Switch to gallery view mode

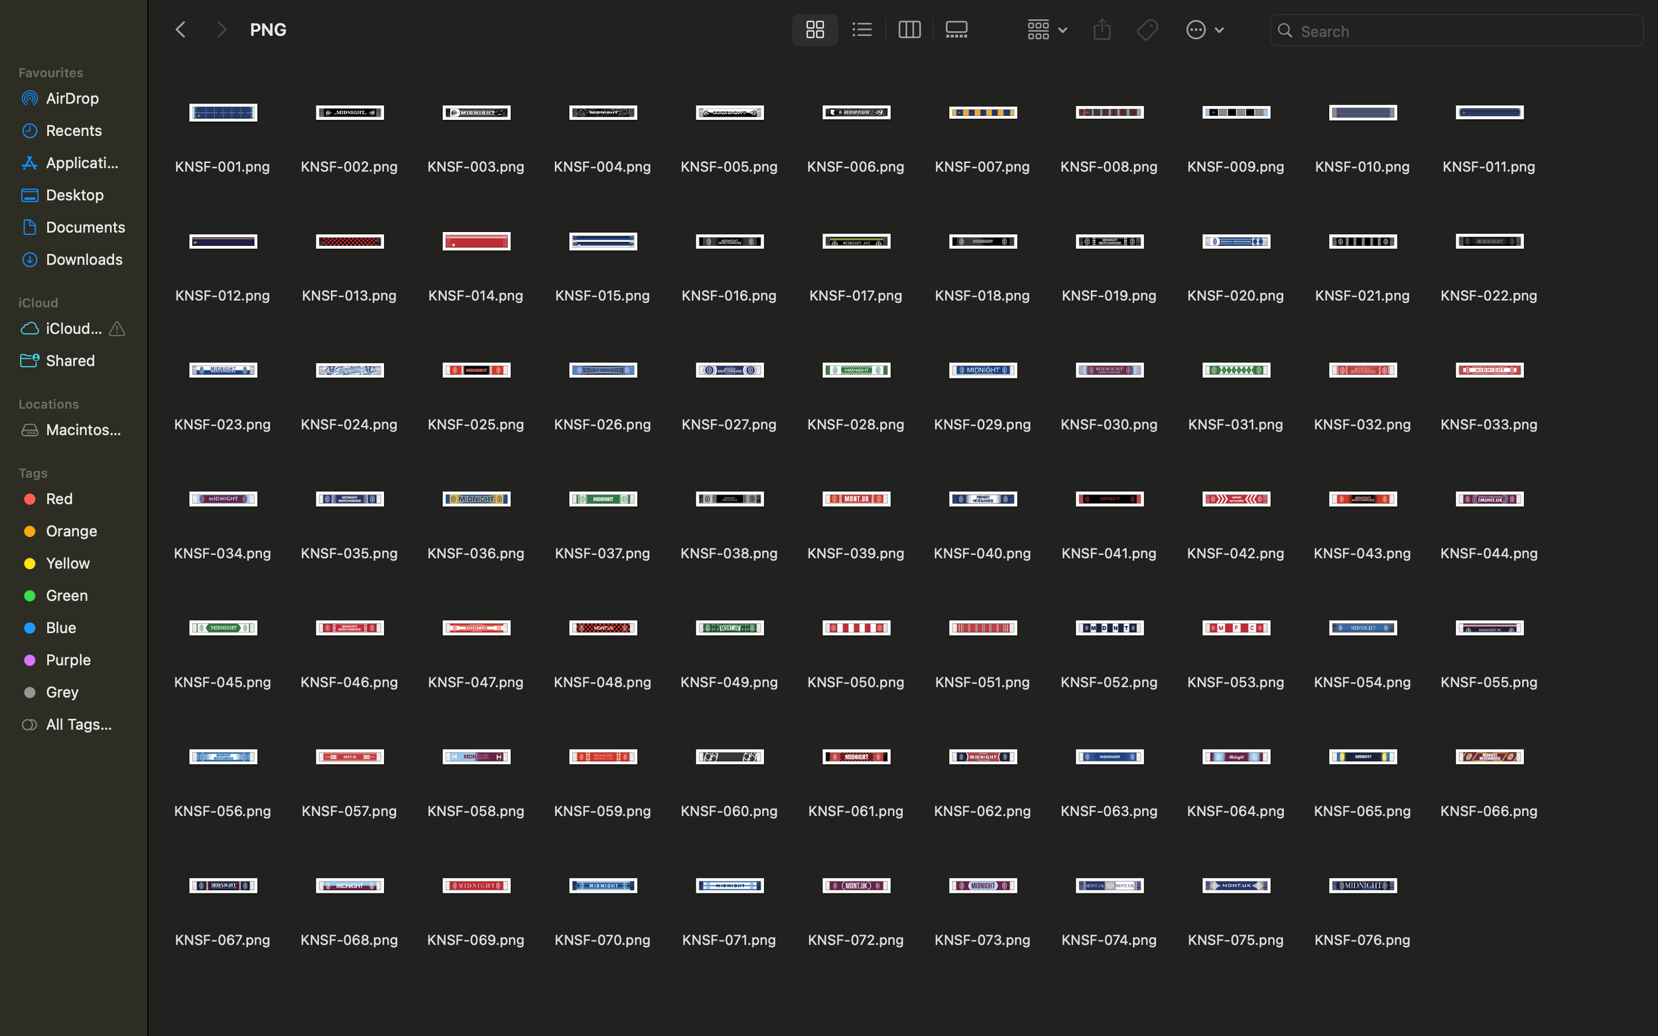click(x=956, y=29)
